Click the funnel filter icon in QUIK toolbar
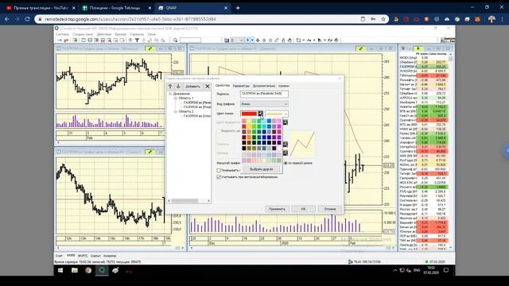The image size is (509, 286). (x=137, y=41)
